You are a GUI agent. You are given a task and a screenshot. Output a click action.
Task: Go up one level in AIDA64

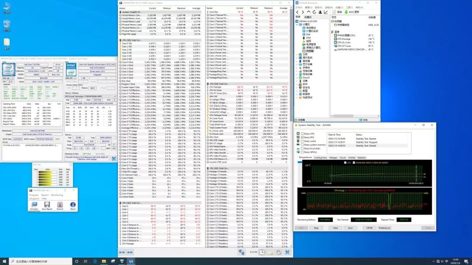click(309, 12)
